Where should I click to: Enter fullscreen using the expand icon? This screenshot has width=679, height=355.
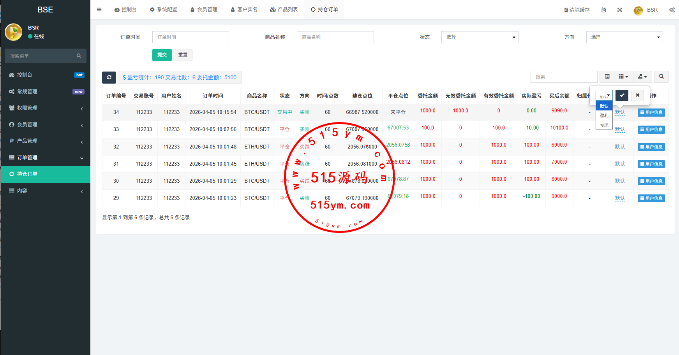(x=619, y=10)
